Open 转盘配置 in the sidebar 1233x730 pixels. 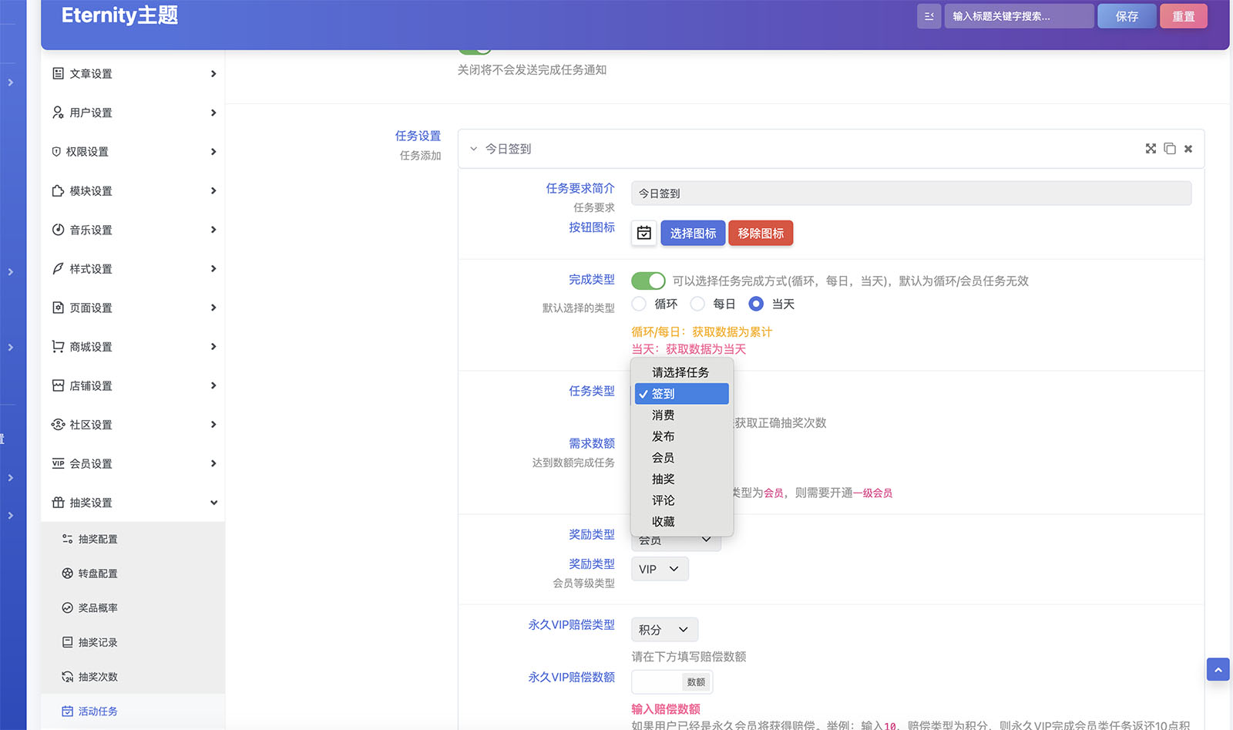(97, 574)
